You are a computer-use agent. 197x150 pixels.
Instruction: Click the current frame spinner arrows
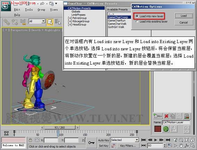165,145
